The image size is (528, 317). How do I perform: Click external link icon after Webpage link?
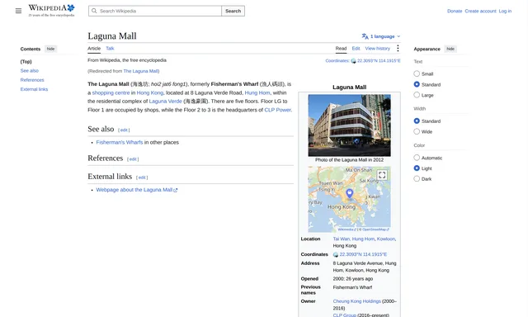(176, 191)
